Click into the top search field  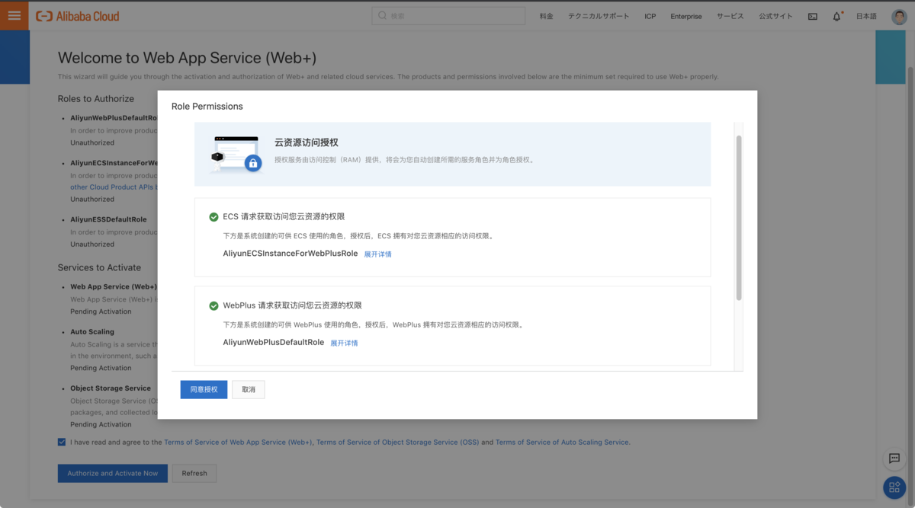click(448, 16)
